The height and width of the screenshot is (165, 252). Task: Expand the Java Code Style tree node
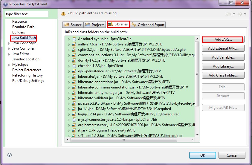9,43
